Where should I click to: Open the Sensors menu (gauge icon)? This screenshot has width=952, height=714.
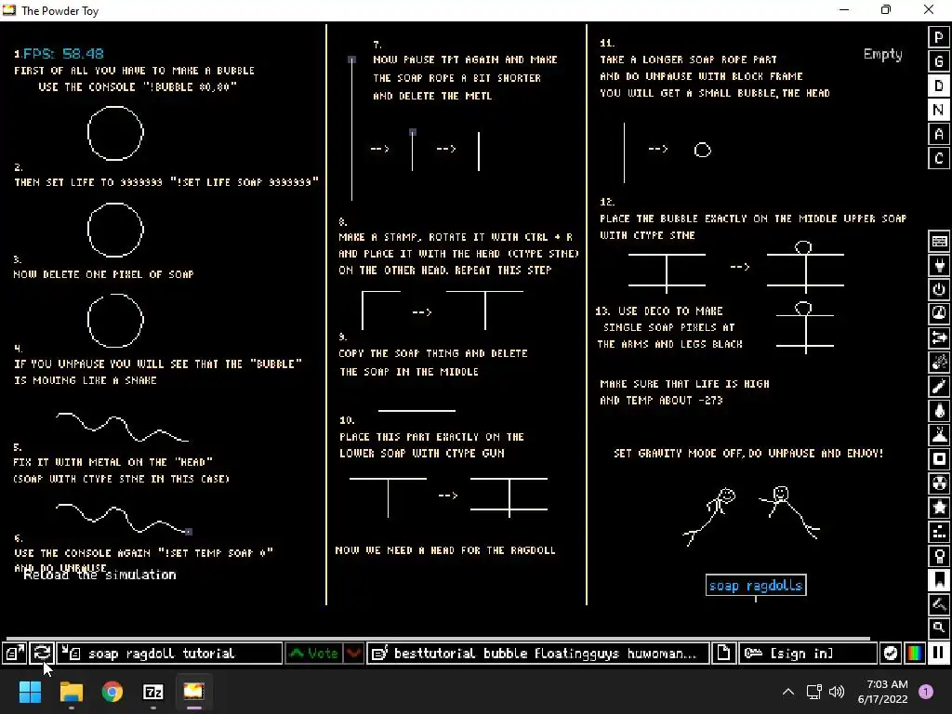pos(939,314)
